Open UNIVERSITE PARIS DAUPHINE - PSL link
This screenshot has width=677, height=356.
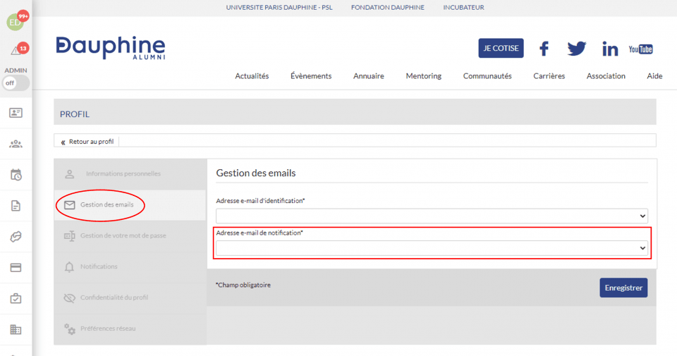pyautogui.click(x=279, y=7)
